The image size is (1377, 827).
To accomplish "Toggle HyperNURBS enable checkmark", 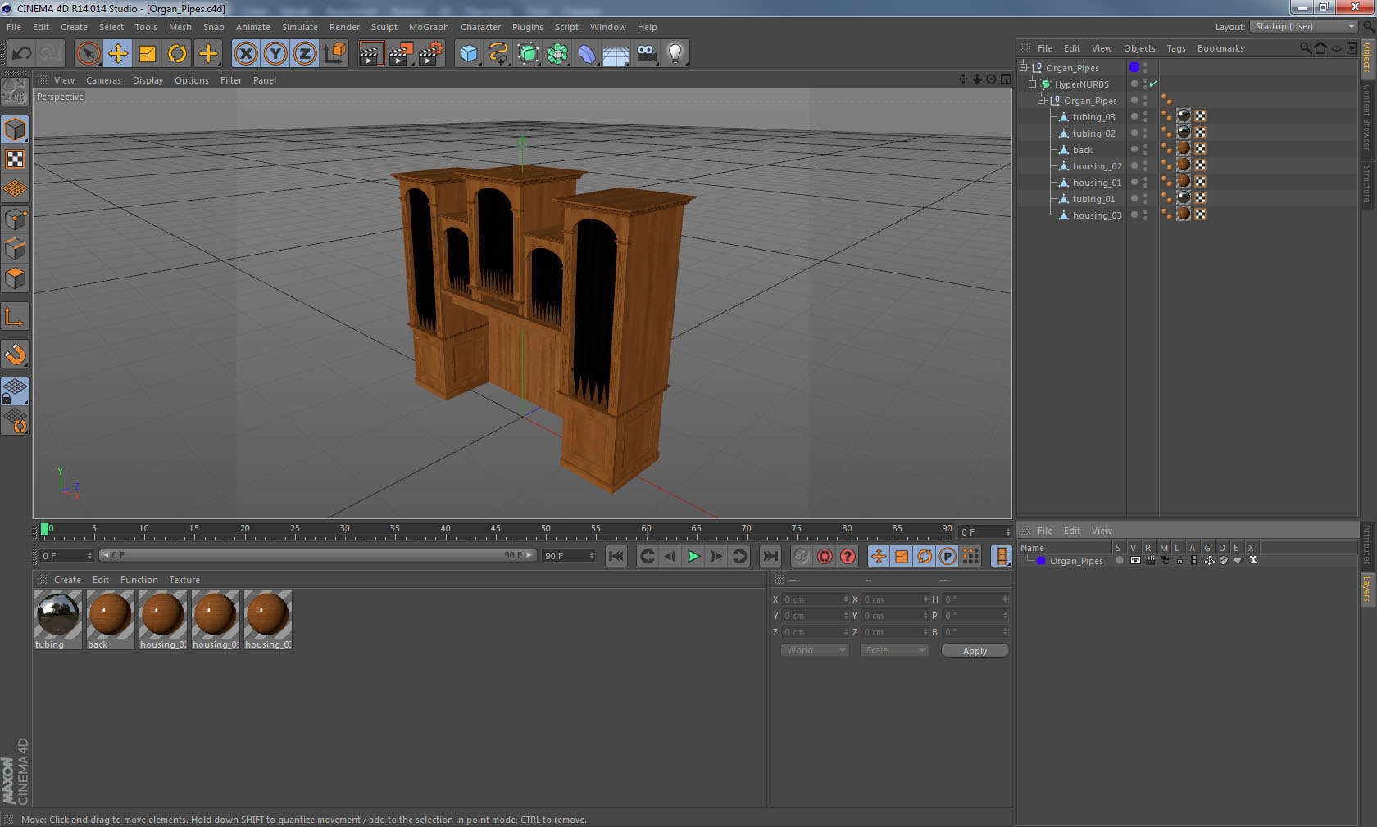I will tap(1153, 84).
